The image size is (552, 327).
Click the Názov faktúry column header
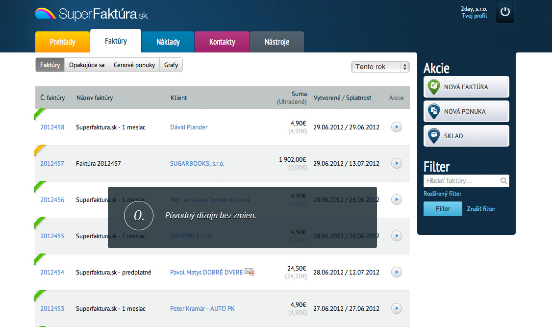[x=95, y=98]
